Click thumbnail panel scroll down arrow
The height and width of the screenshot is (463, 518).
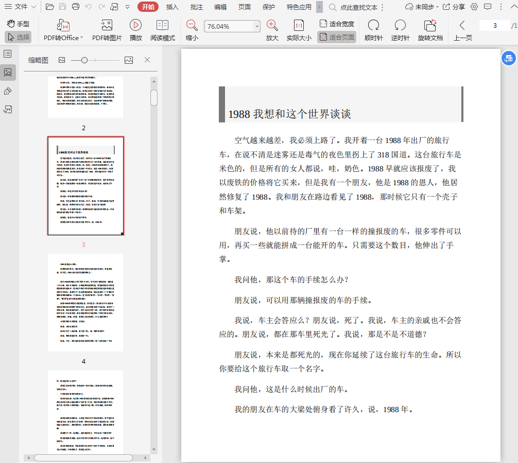(154, 450)
